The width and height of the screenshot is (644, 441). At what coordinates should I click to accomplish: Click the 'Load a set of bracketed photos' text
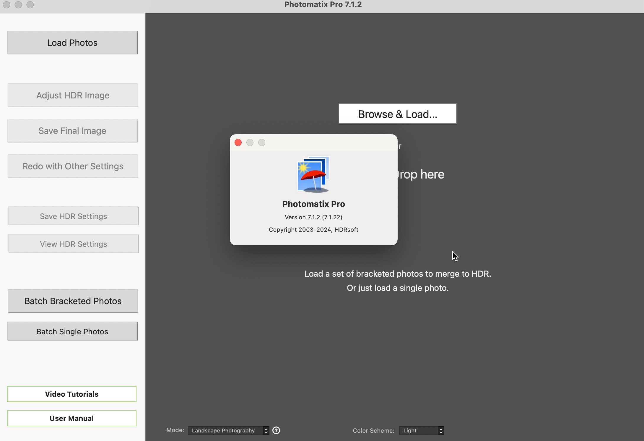(398, 274)
